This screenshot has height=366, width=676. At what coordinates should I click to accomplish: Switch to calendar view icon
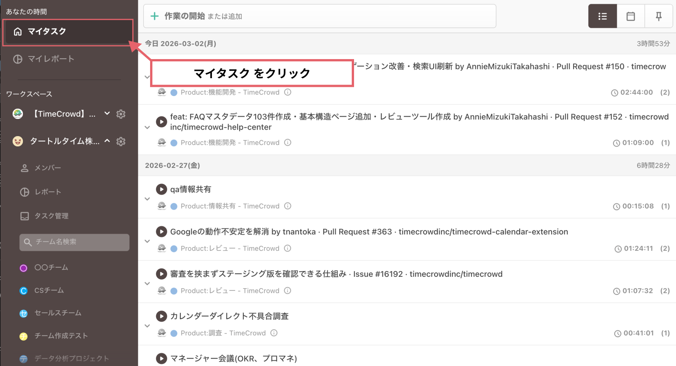click(631, 16)
